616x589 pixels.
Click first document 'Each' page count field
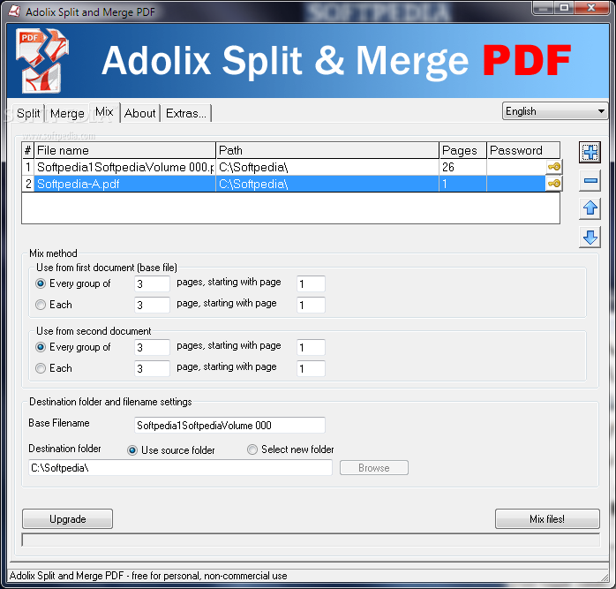click(x=152, y=305)
